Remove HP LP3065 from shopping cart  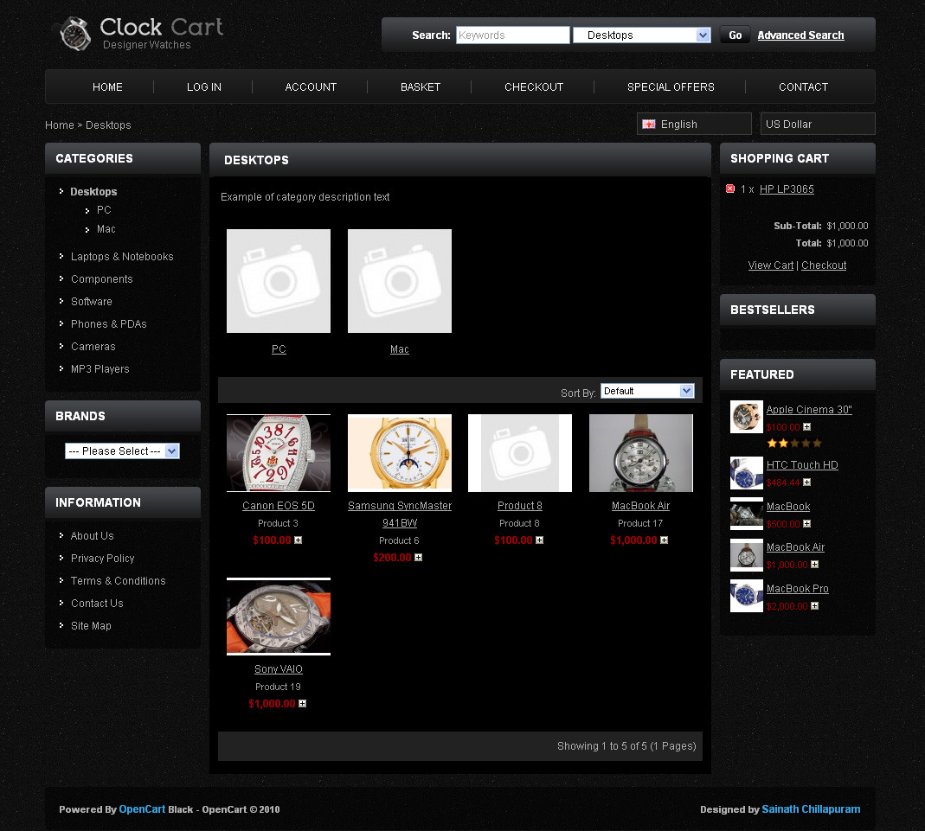pos(729,189)
